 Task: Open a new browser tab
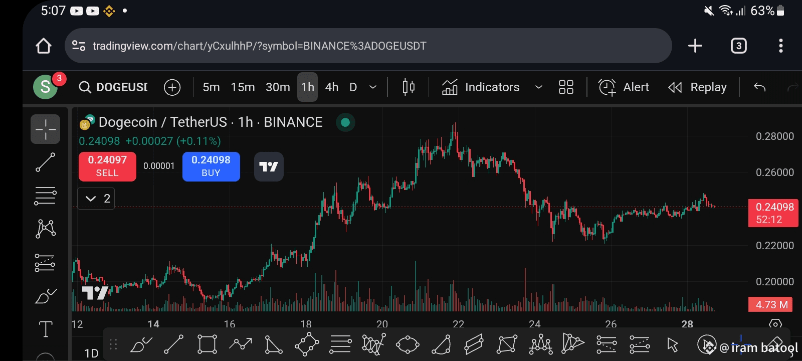pyautogui.click(x=695, y=46)
